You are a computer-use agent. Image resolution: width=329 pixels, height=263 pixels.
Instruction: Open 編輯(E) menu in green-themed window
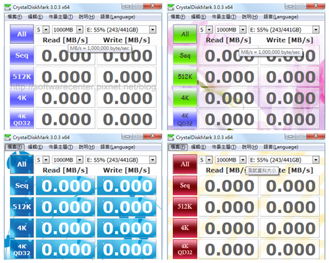pos(199,17)
